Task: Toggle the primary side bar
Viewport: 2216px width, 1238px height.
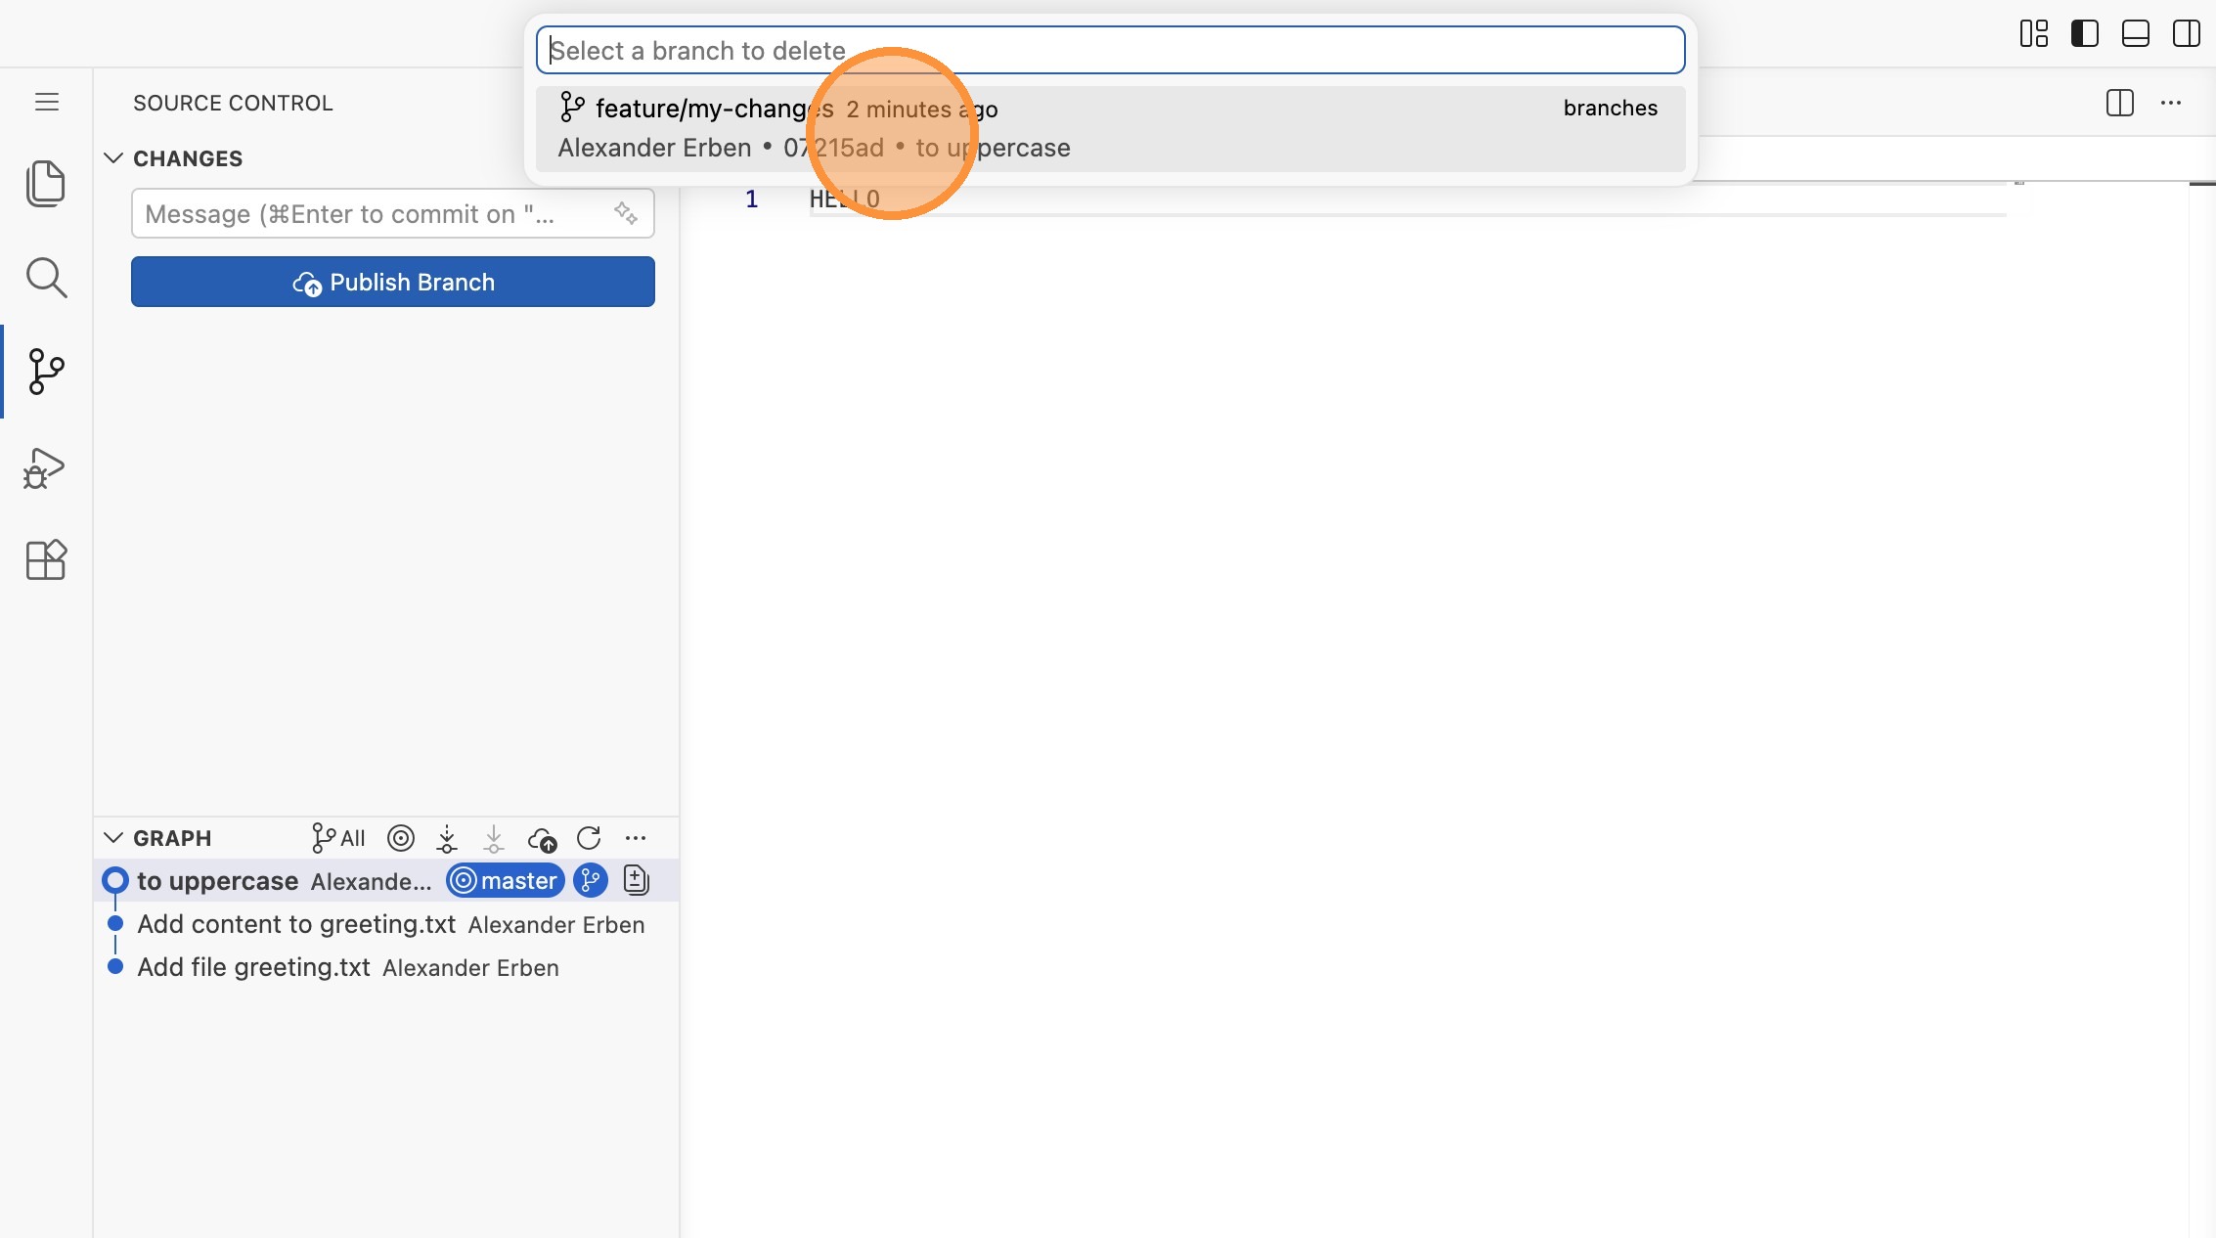Action: point(2084,33)
